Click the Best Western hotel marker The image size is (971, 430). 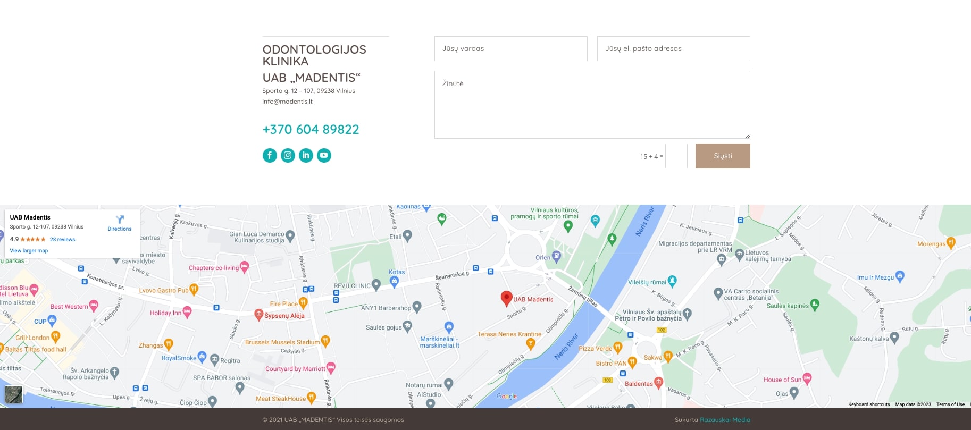[x=94, y=306]
